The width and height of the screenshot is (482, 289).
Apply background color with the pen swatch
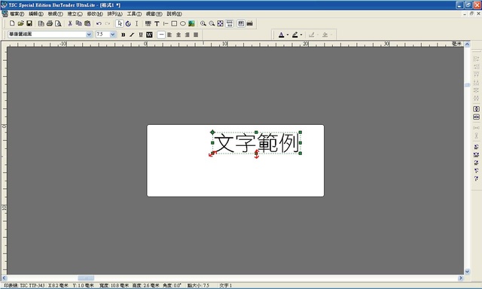[x=294, y=35]
